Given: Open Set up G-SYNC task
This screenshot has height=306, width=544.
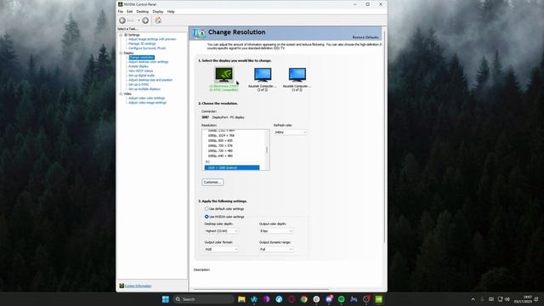Looking at the screenshot, I should pos(139,84).
